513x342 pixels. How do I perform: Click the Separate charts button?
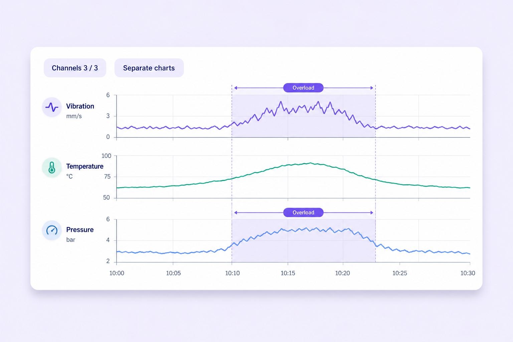pos(149,68)
